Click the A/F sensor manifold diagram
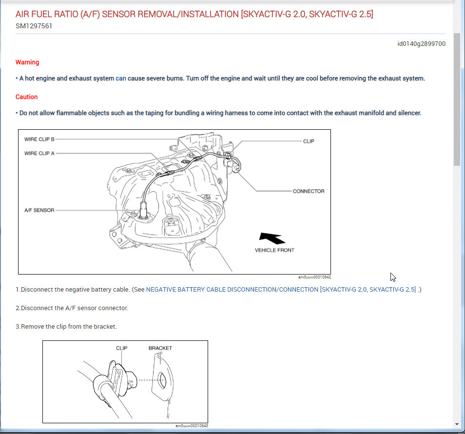The image size is (465, 434). click(174, 202)
